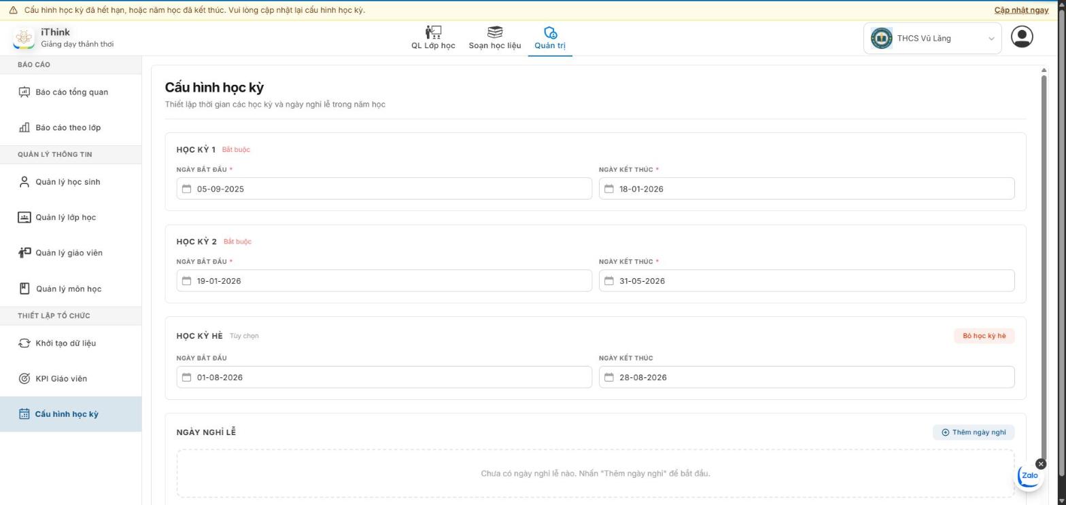1066x505 pixels.
Task: Click the KPI Giáo viên target icon
Action: pyautogui.click(x=24, y=379)
